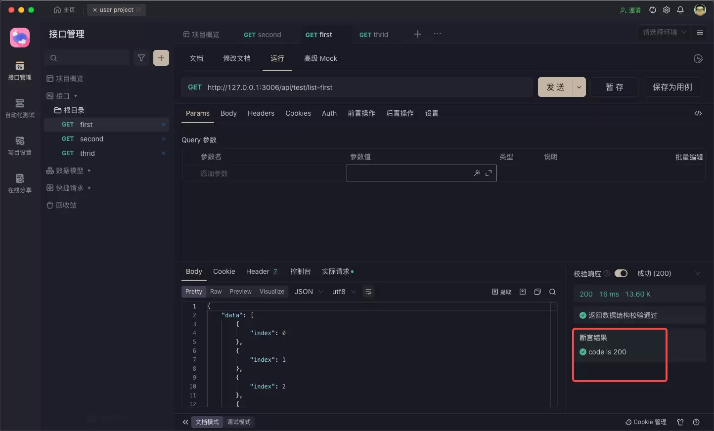The image size is (714, 431).
Task: Click the shirt theme icon in footer
Action: point(680,422)
